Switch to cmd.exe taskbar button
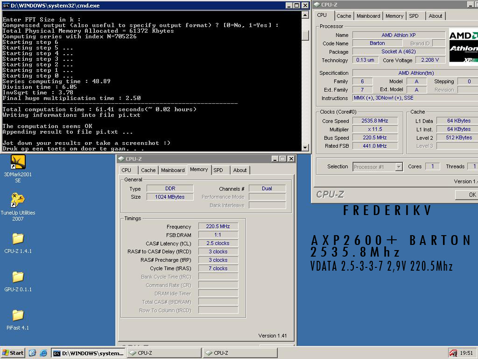The height and width of the screenshot is (359, 478). pos(88,353)
